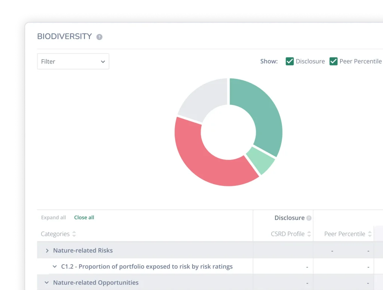Click the Categories column header

click(55, 234)
